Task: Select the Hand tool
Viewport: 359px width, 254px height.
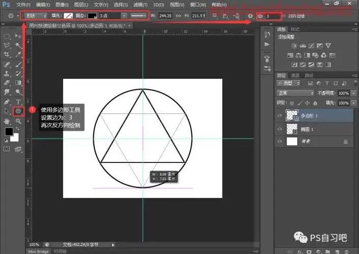Action: coord(7,121)
